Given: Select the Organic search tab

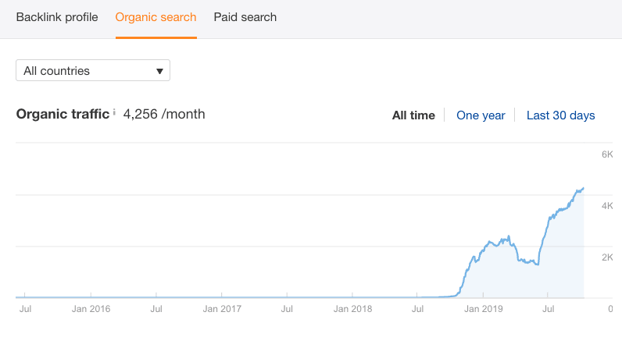Looking at the screenshot, I should pos(155,17).
